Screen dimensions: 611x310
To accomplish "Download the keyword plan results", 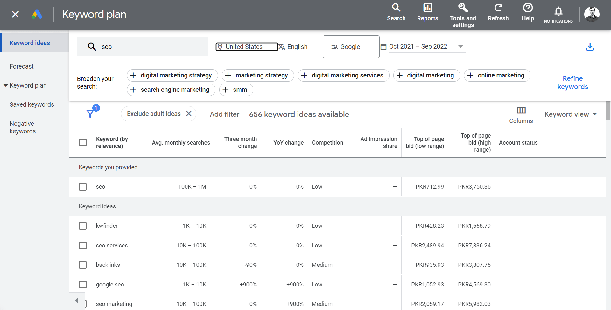I will (590, 47).
